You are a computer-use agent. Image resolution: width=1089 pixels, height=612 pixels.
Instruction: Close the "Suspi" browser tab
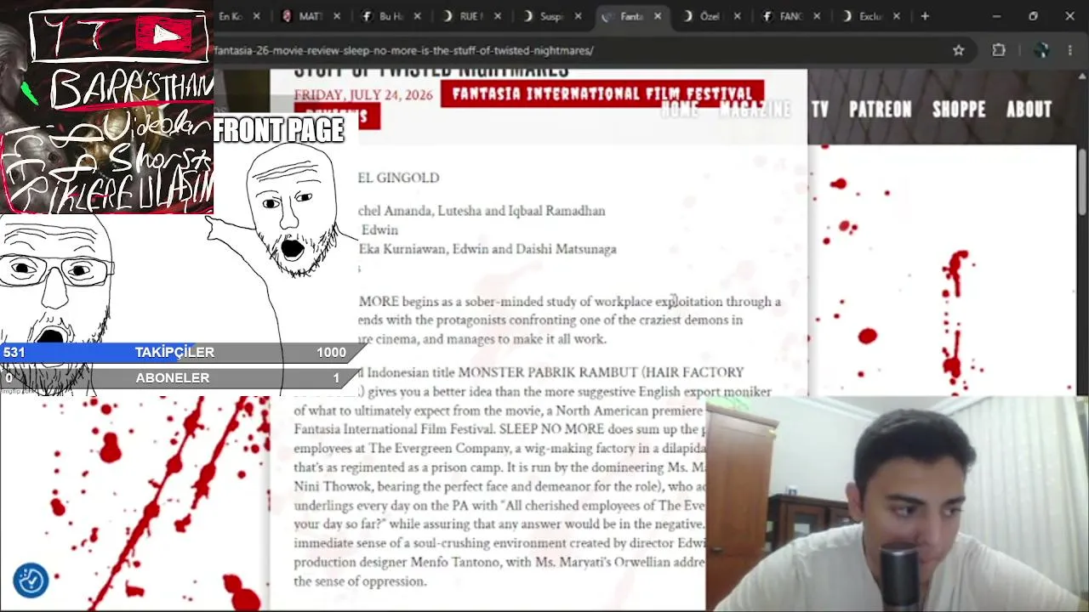pos(578,16)
